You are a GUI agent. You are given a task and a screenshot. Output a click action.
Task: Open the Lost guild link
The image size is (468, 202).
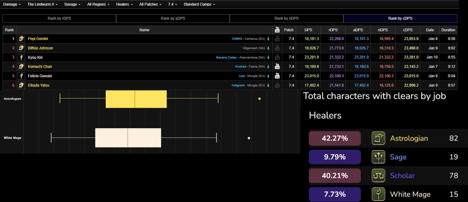coord(242,76)
